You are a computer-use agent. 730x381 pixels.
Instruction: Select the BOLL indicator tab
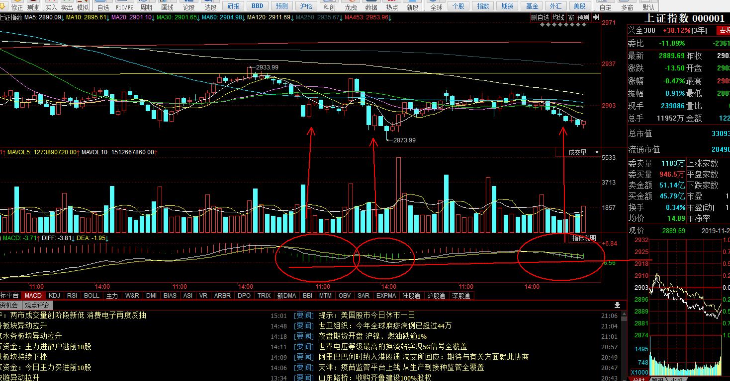91,296
